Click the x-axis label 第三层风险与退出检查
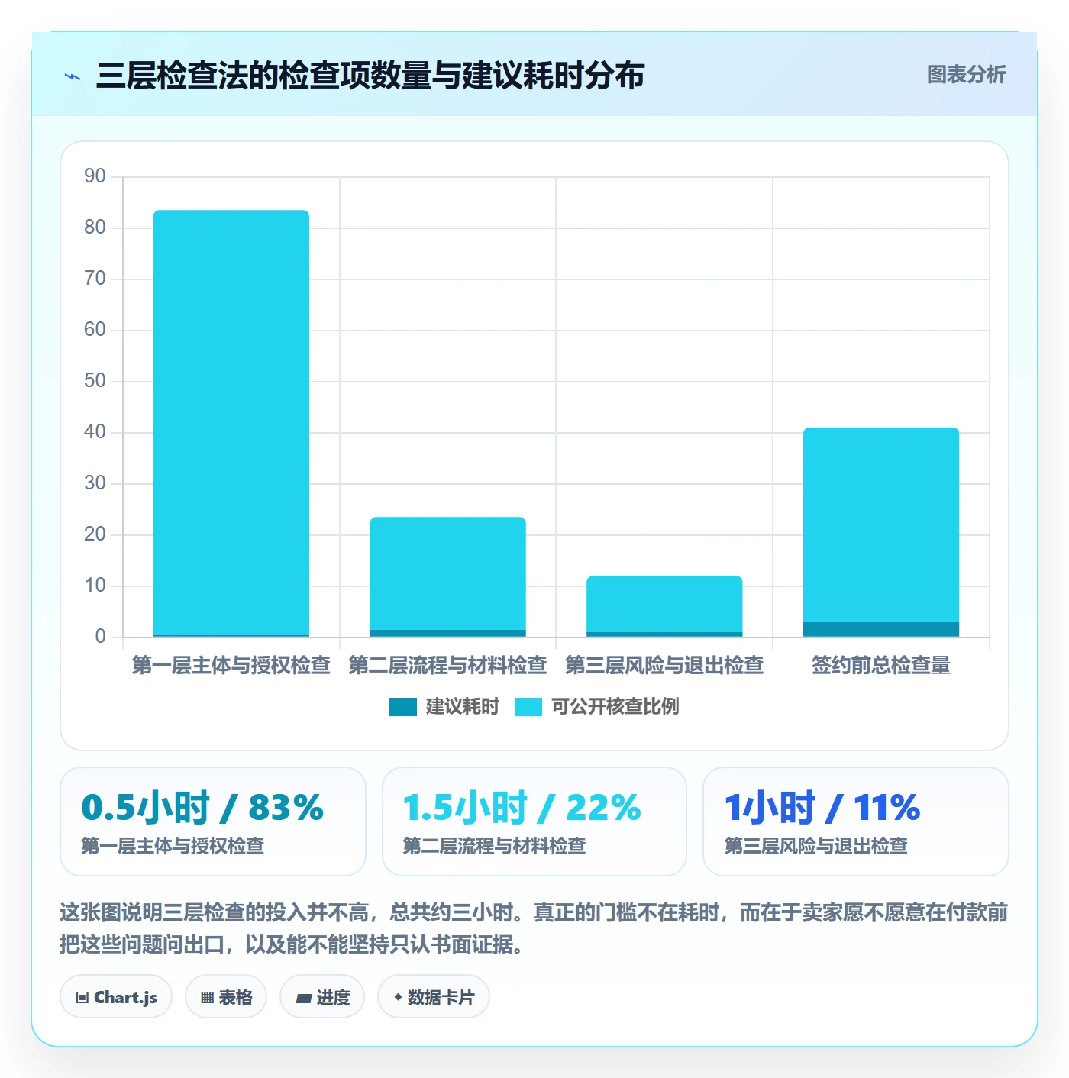 click(664, 666)
